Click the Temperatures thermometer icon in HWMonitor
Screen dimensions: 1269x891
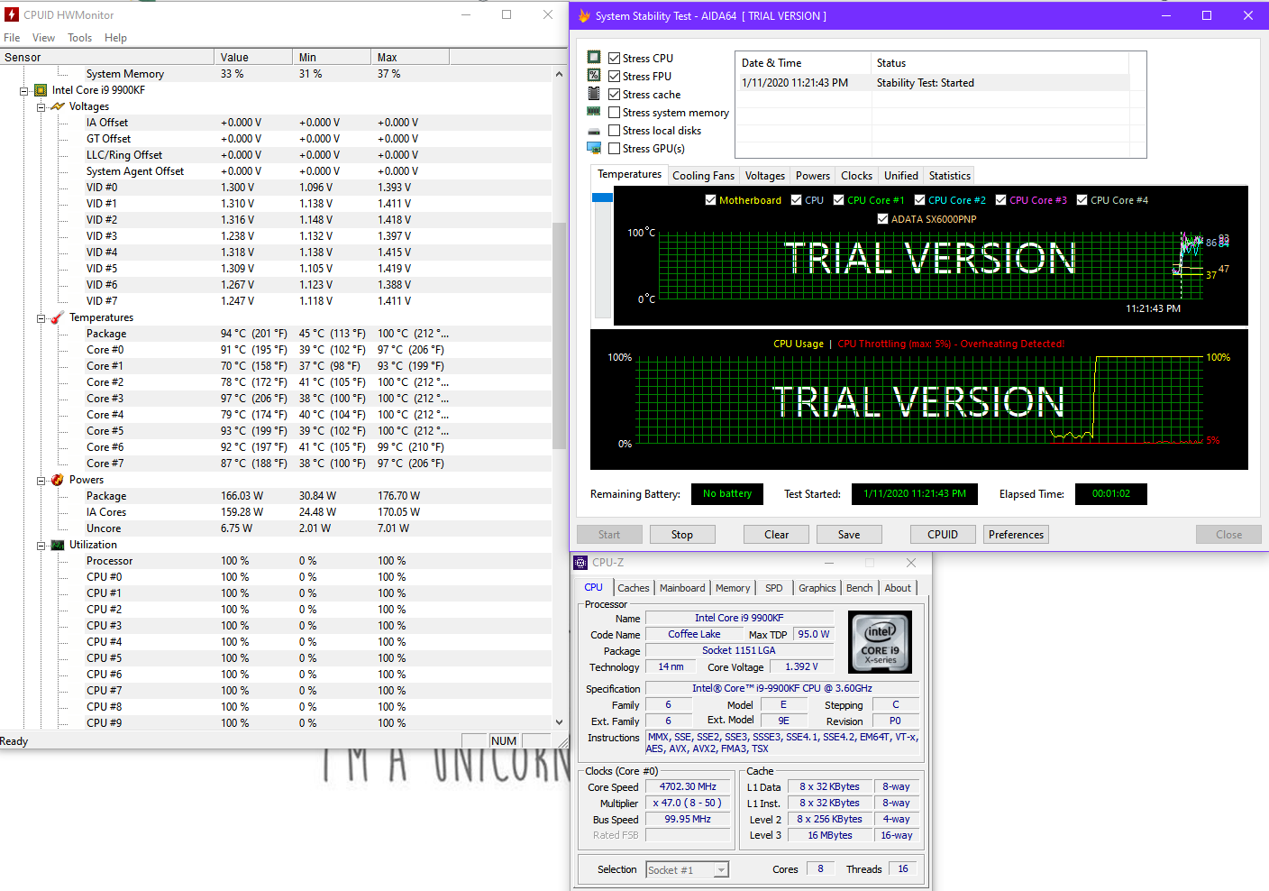click(x=58, y=317)
